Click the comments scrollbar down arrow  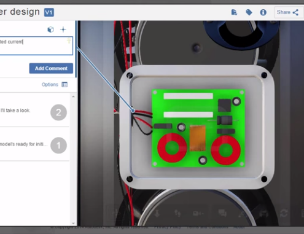pyautogui.click(x=73, y=223)
